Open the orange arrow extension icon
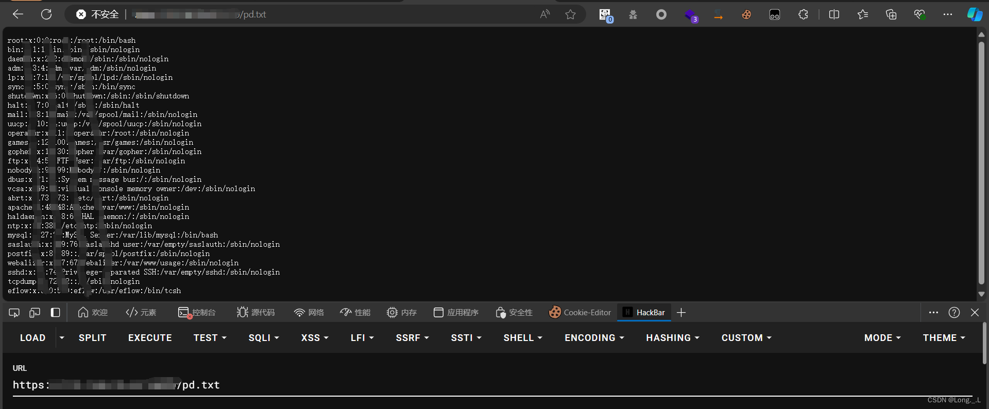Screen dimensions: 989x409 click(718, 14)
